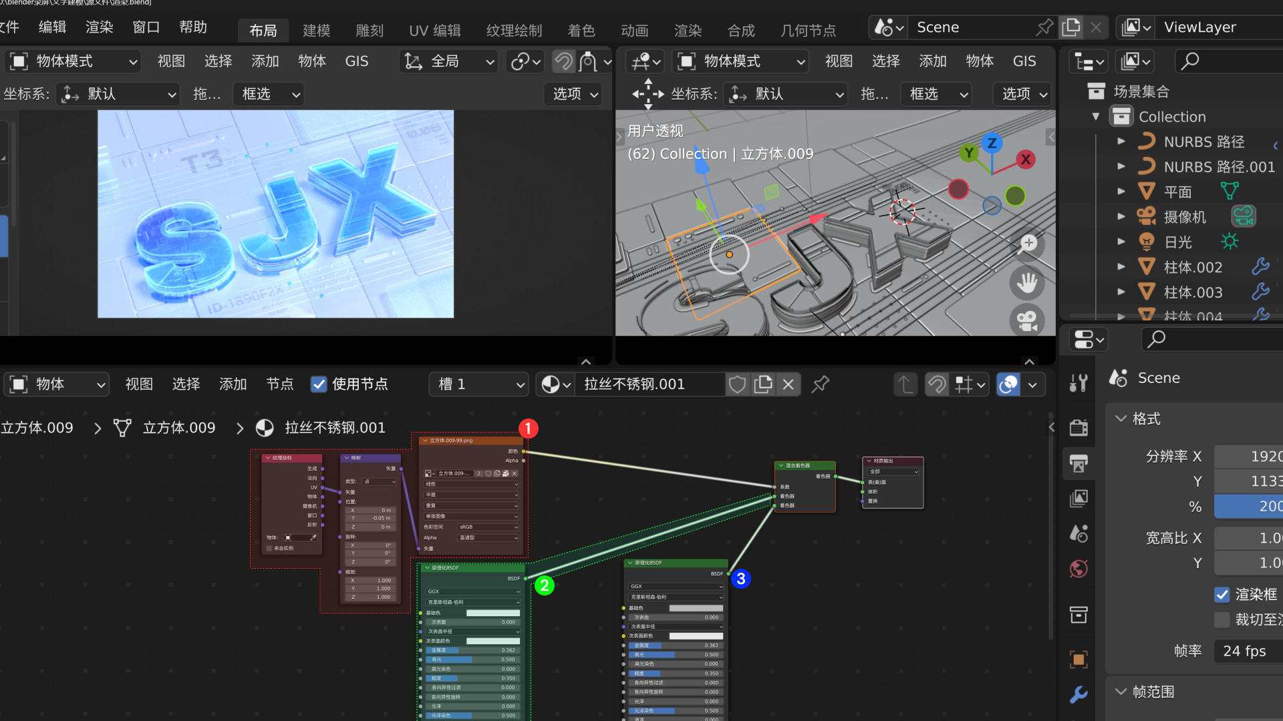Open the Object properties tab
This screenshot has width=1283, height=721.
(1079, 659)
